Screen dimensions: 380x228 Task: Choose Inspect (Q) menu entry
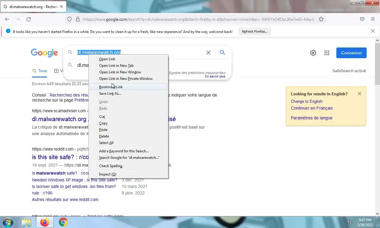click(x=129, y=174)
